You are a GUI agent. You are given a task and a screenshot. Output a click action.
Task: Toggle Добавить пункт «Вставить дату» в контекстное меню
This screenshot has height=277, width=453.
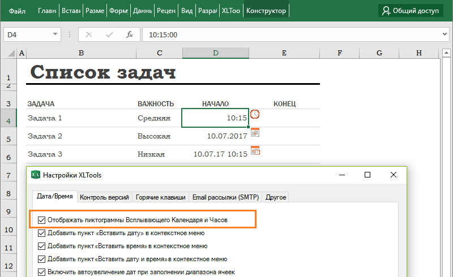(x=41, y=233)
